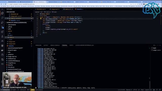Open lib.rs in the file tree
162x91 pixels.
point(11,35)
